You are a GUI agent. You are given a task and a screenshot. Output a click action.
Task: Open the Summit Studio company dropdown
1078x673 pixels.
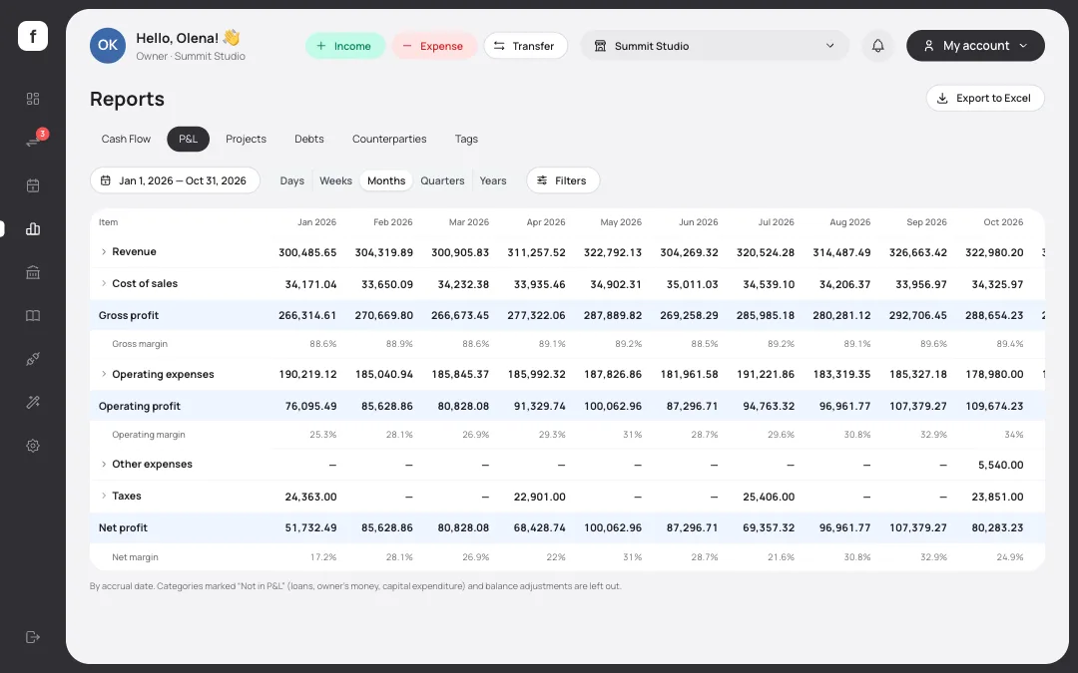pyautogui.click(x=715, y=45)
